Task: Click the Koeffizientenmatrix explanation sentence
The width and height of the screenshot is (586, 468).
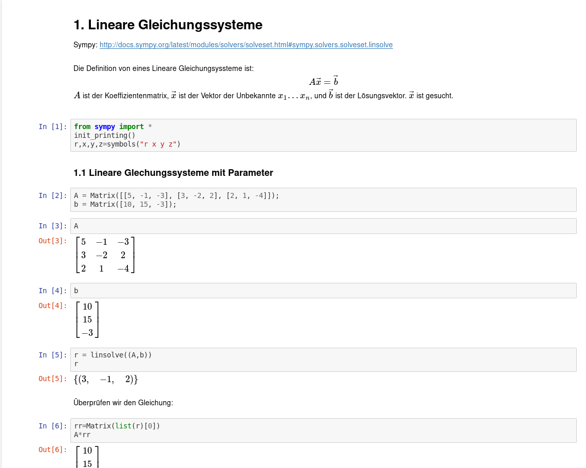Action: (x=263, y=96)
